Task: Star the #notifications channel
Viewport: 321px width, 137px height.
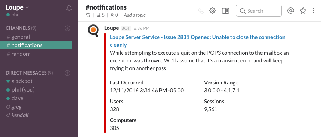Action: [88, 15]
